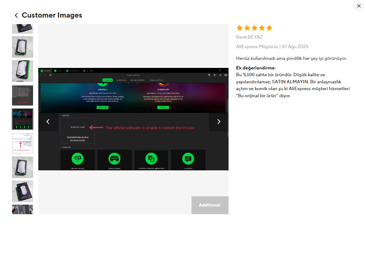Click the 'Renk:BEYAZ' color text
This screenshot has height=258, width=366.
[x=249, y=37]
